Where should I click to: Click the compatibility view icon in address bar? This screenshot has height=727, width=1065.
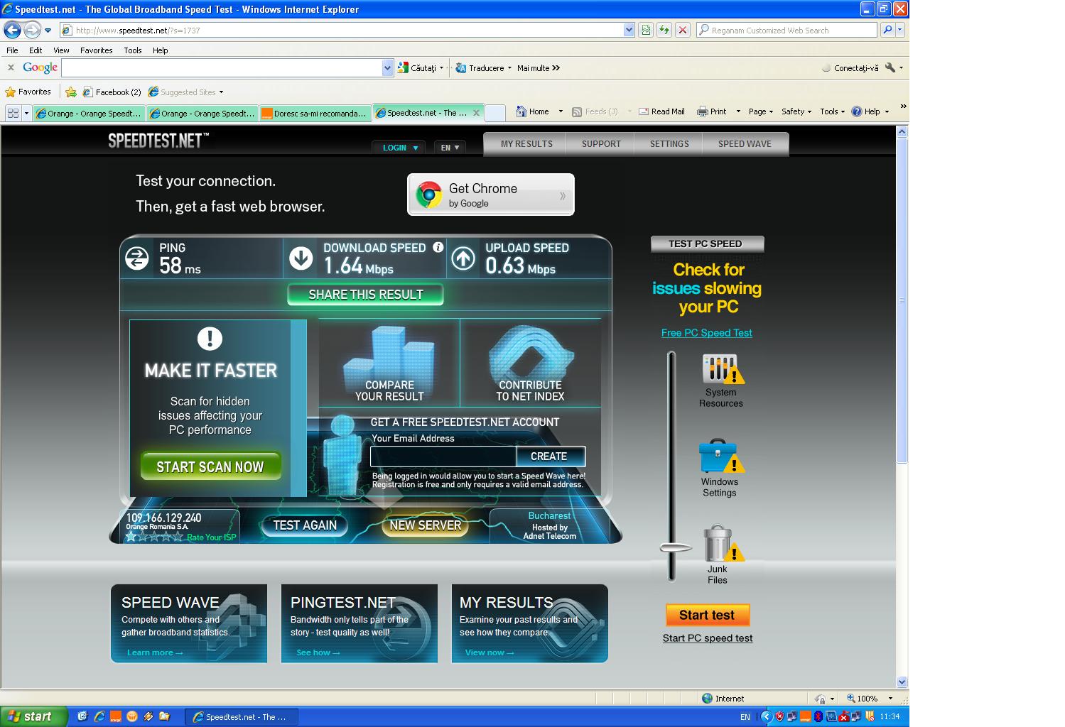click(x=645, y=30)
